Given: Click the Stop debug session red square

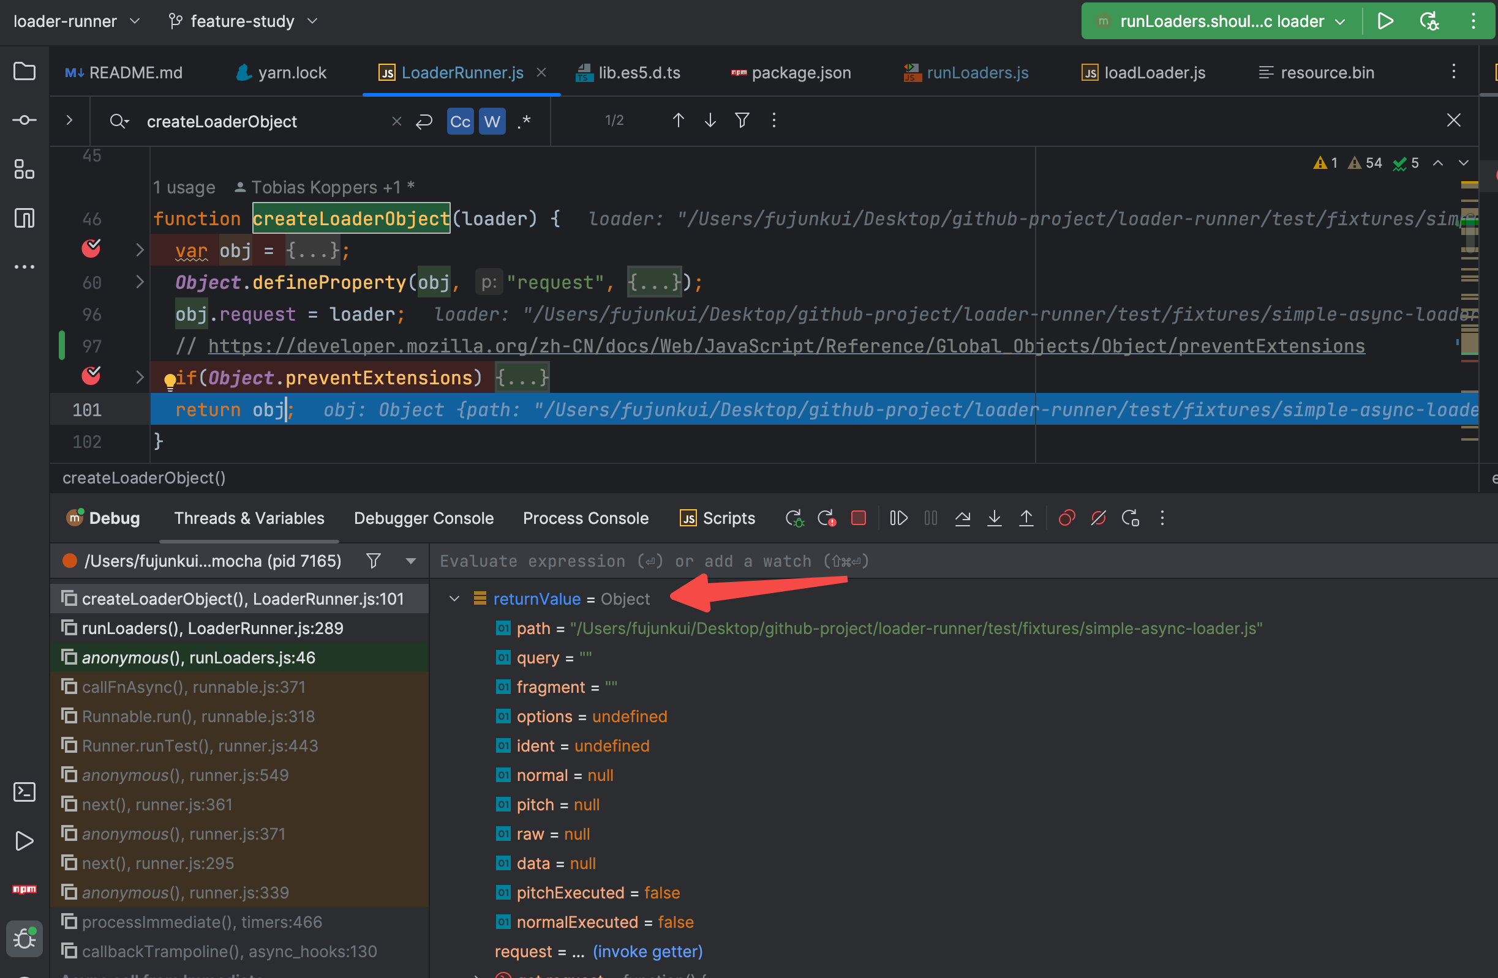Looking at the screenshot, I should [x=858, y=518].
